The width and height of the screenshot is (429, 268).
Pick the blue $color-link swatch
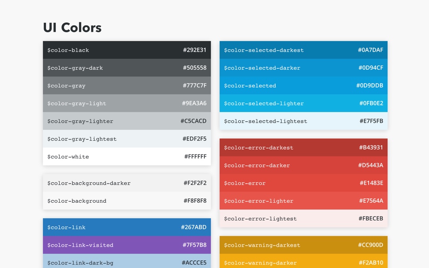[x=126, y=227]
